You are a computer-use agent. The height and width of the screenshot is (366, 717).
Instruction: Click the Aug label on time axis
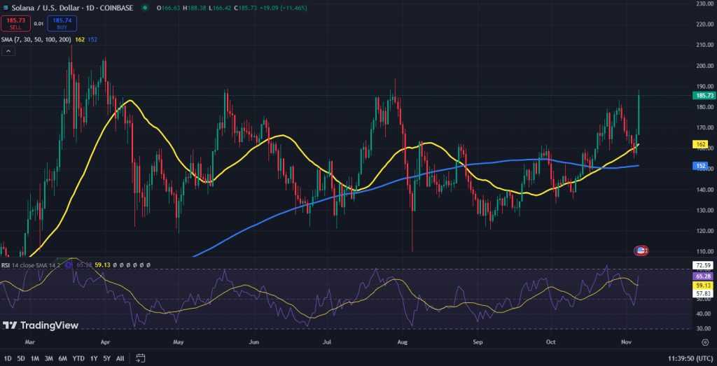click(x=403, y=342)
